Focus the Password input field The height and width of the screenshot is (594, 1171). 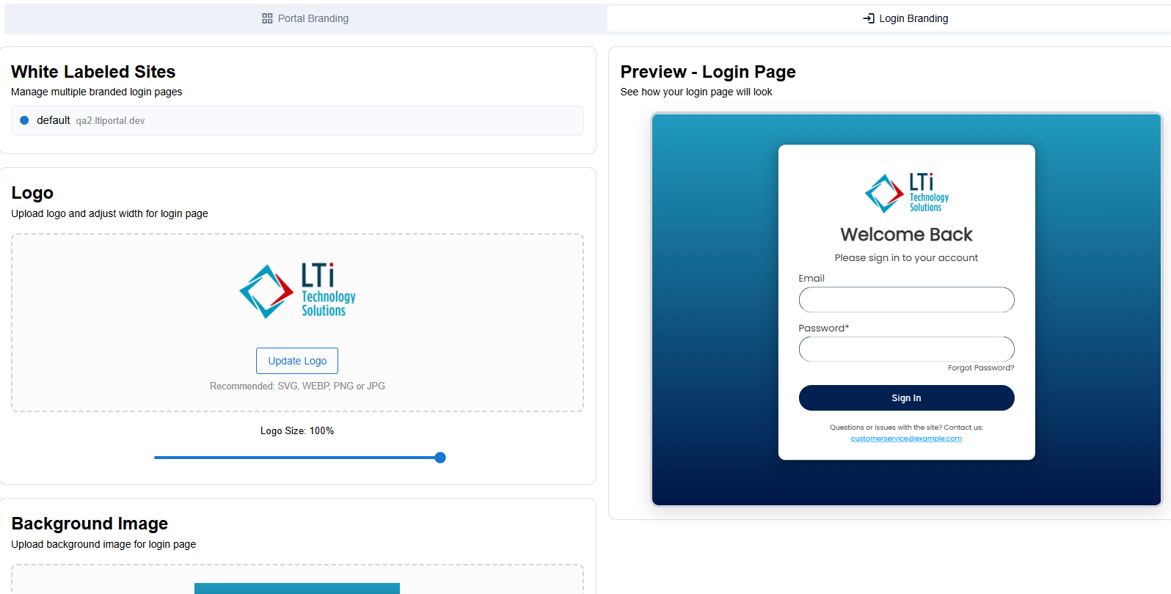click(x=906, y=349)
